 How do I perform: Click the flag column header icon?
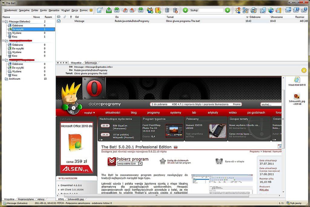(71, 17)
